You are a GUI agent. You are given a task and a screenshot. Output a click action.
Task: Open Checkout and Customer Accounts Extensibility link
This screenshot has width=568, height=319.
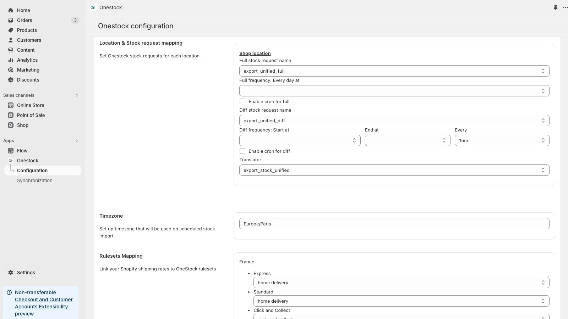(x=44, y=303)
